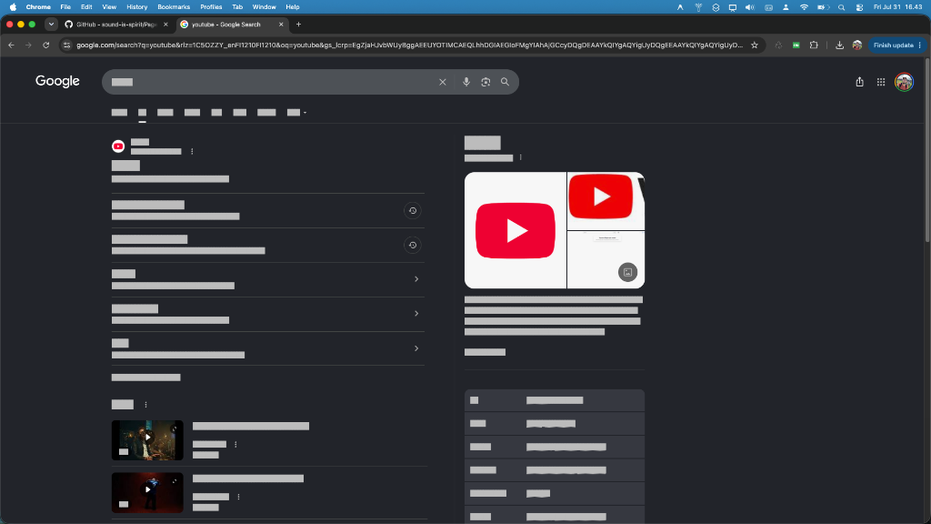Open macOS Control Center
The height and width of the screenshot is (524, 931).
[x=859, y=7]
